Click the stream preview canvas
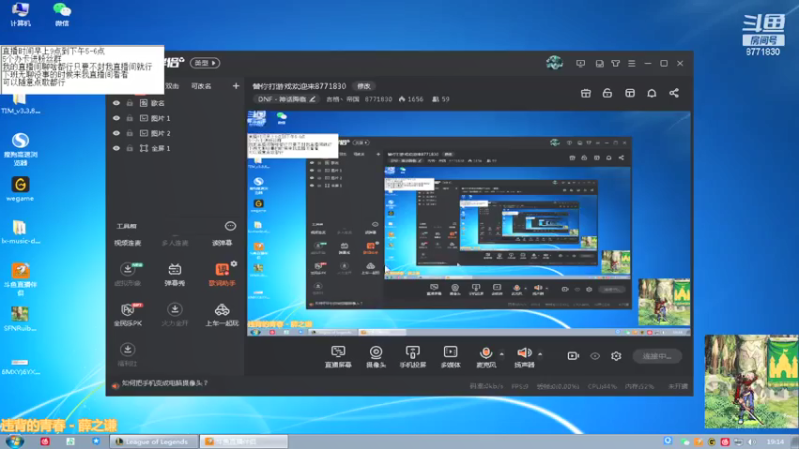Image resolution: width=799 pixels, height=449 pixels. click(x=468, y=224)
